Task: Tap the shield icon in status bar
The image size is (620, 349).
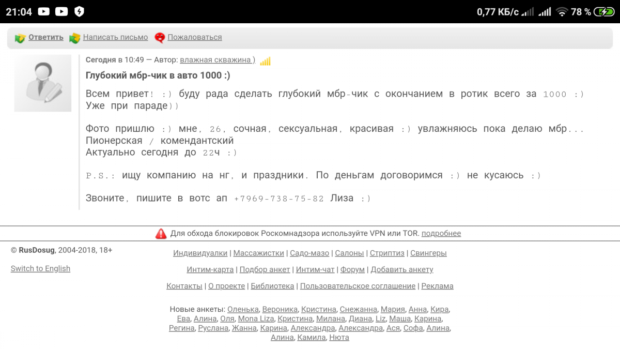Action: pos(79,11)
